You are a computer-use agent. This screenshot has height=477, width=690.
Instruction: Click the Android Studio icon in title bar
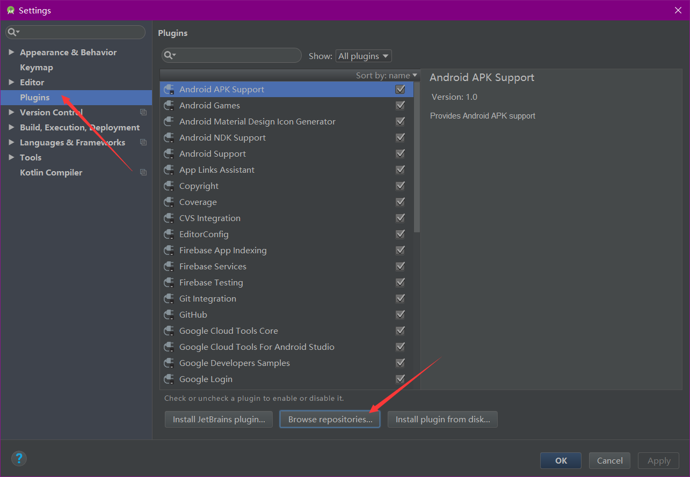(10, 10)
